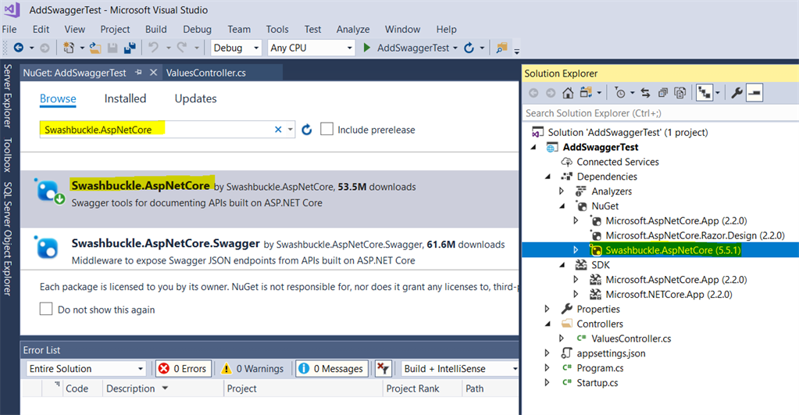The width and height of the screenshot is (799, 415).
Task: Open the File menu
Action: (x=9, y=29)
